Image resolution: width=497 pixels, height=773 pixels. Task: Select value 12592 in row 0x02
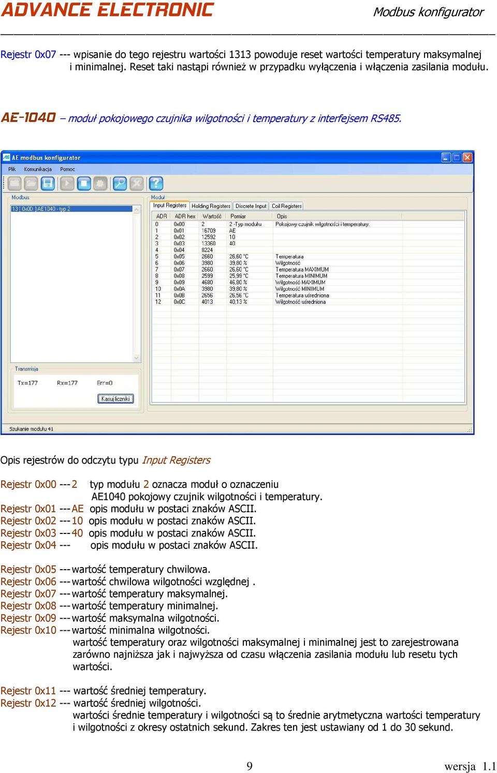[209, 237]
